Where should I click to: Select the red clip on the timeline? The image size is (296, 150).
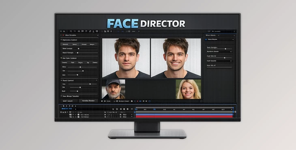point(184,117)
